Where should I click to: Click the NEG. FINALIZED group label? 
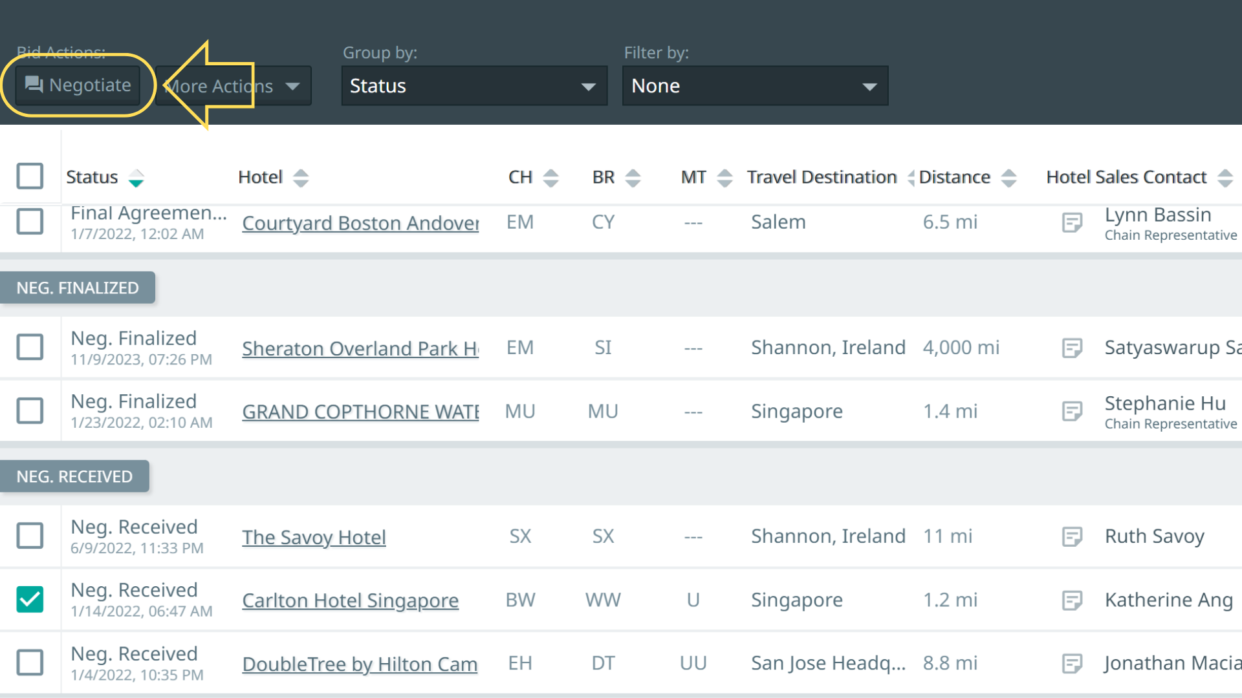[78, 288]
